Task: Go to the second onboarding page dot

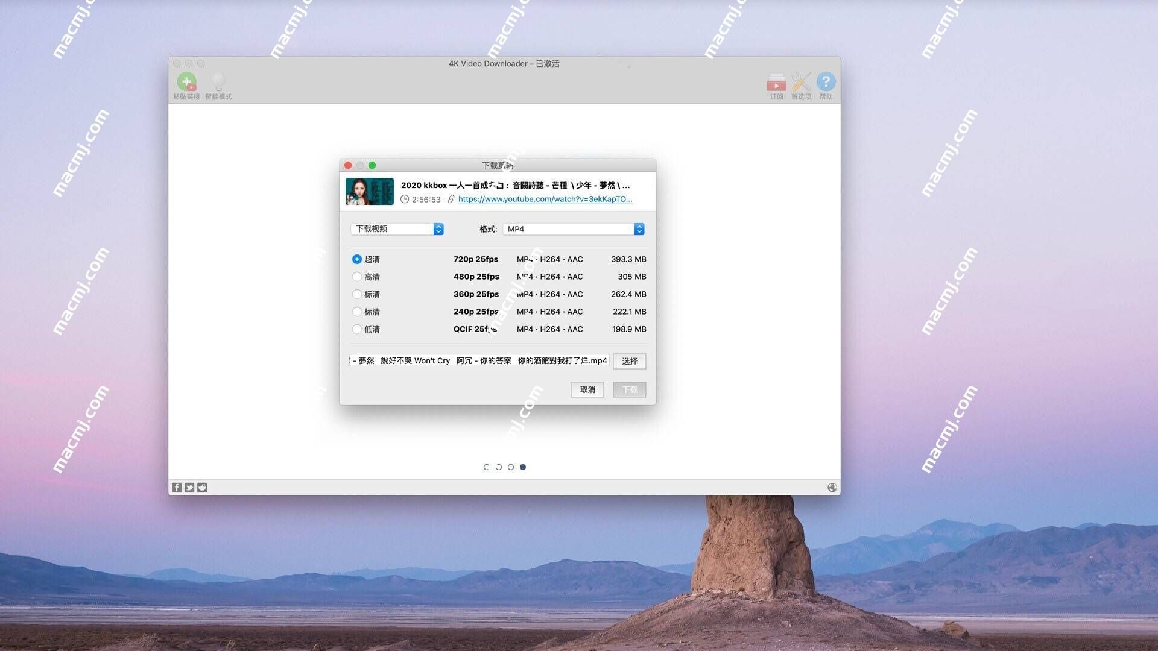Action: pyautogui.click(x=499, y=467)
